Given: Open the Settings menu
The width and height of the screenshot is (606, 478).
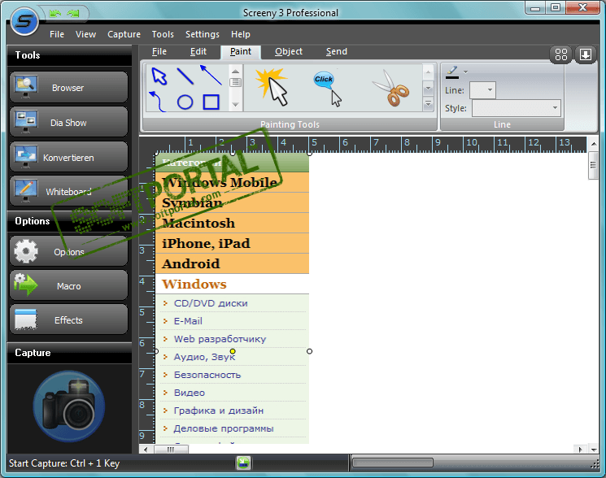Looking at the screenshot, I should coord(202,34).
